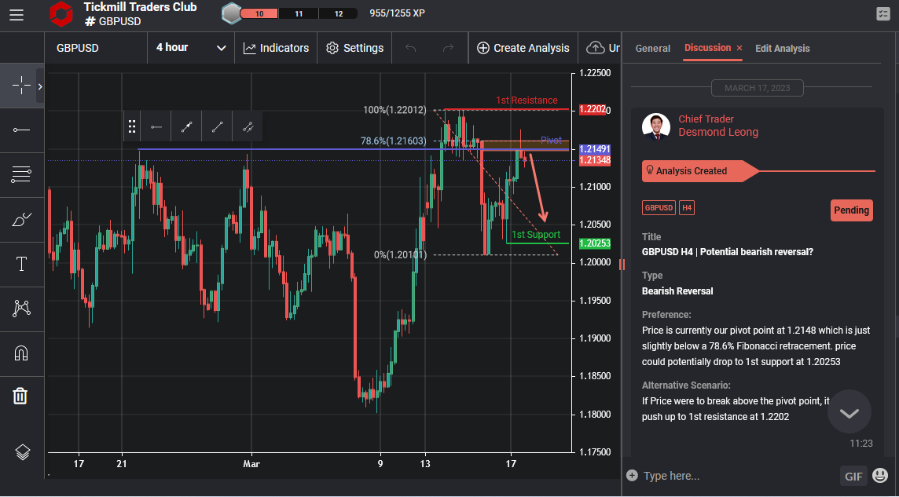Viewport: 899px width, 497px height.
Task: Click the 1.20253 support price label
Action: click(595, 243)
